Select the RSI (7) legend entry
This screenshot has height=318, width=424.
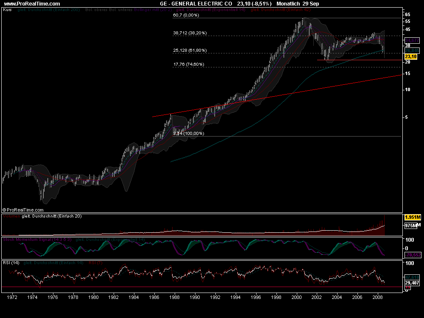tap(95, 262)
